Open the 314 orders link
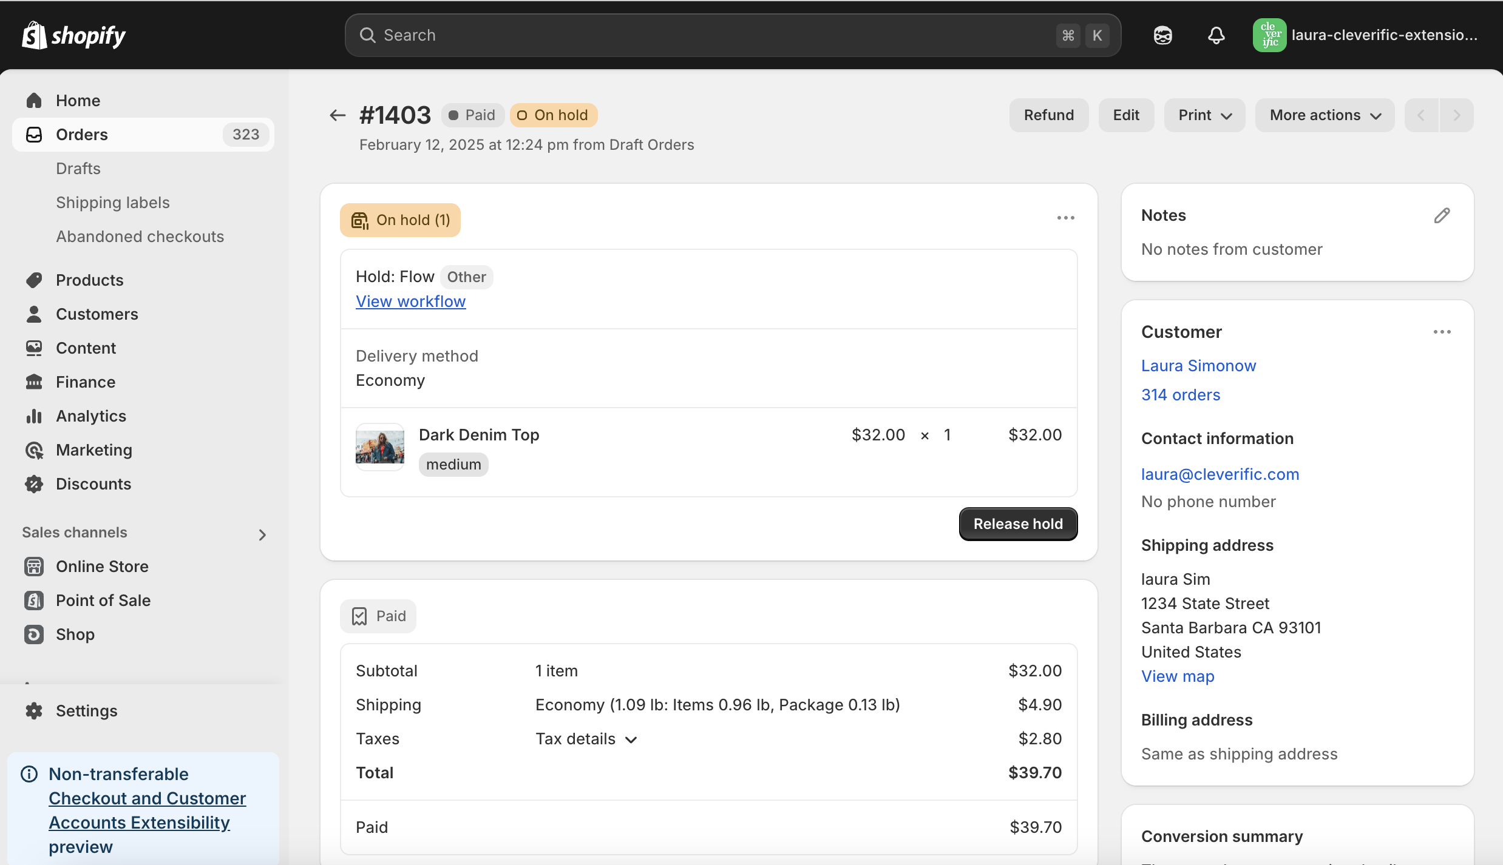1503x865 pixels. (1181, 395)
